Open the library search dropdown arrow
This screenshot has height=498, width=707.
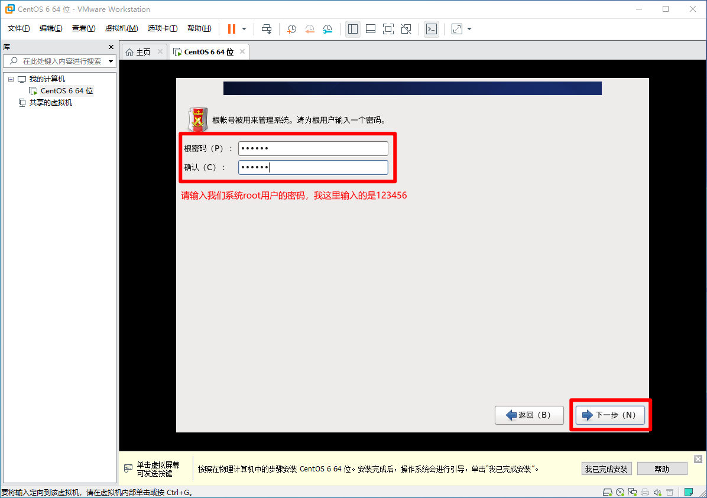[x=111, y=61]
